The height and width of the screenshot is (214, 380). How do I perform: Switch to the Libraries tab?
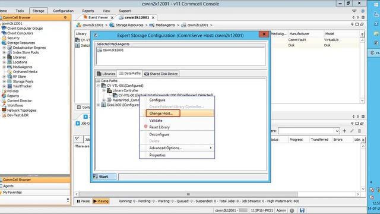click(106, 74)
